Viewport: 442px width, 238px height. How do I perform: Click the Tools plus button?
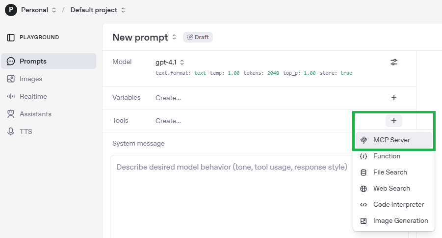click(x=394, y=121)
